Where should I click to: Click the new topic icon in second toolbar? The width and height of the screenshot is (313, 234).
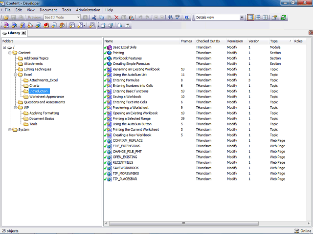click(x=22, y=25)
